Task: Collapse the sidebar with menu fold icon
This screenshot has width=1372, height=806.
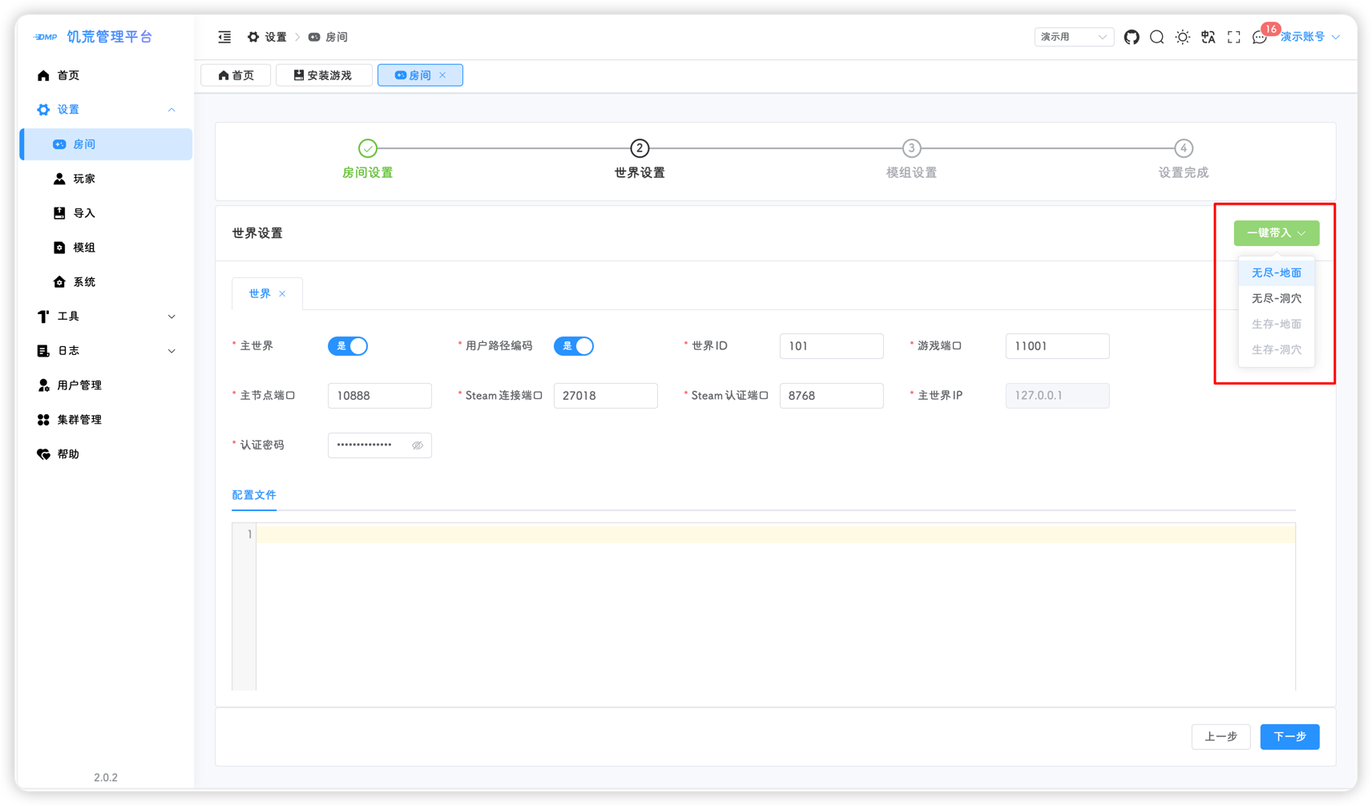Action: click(224, 37)
